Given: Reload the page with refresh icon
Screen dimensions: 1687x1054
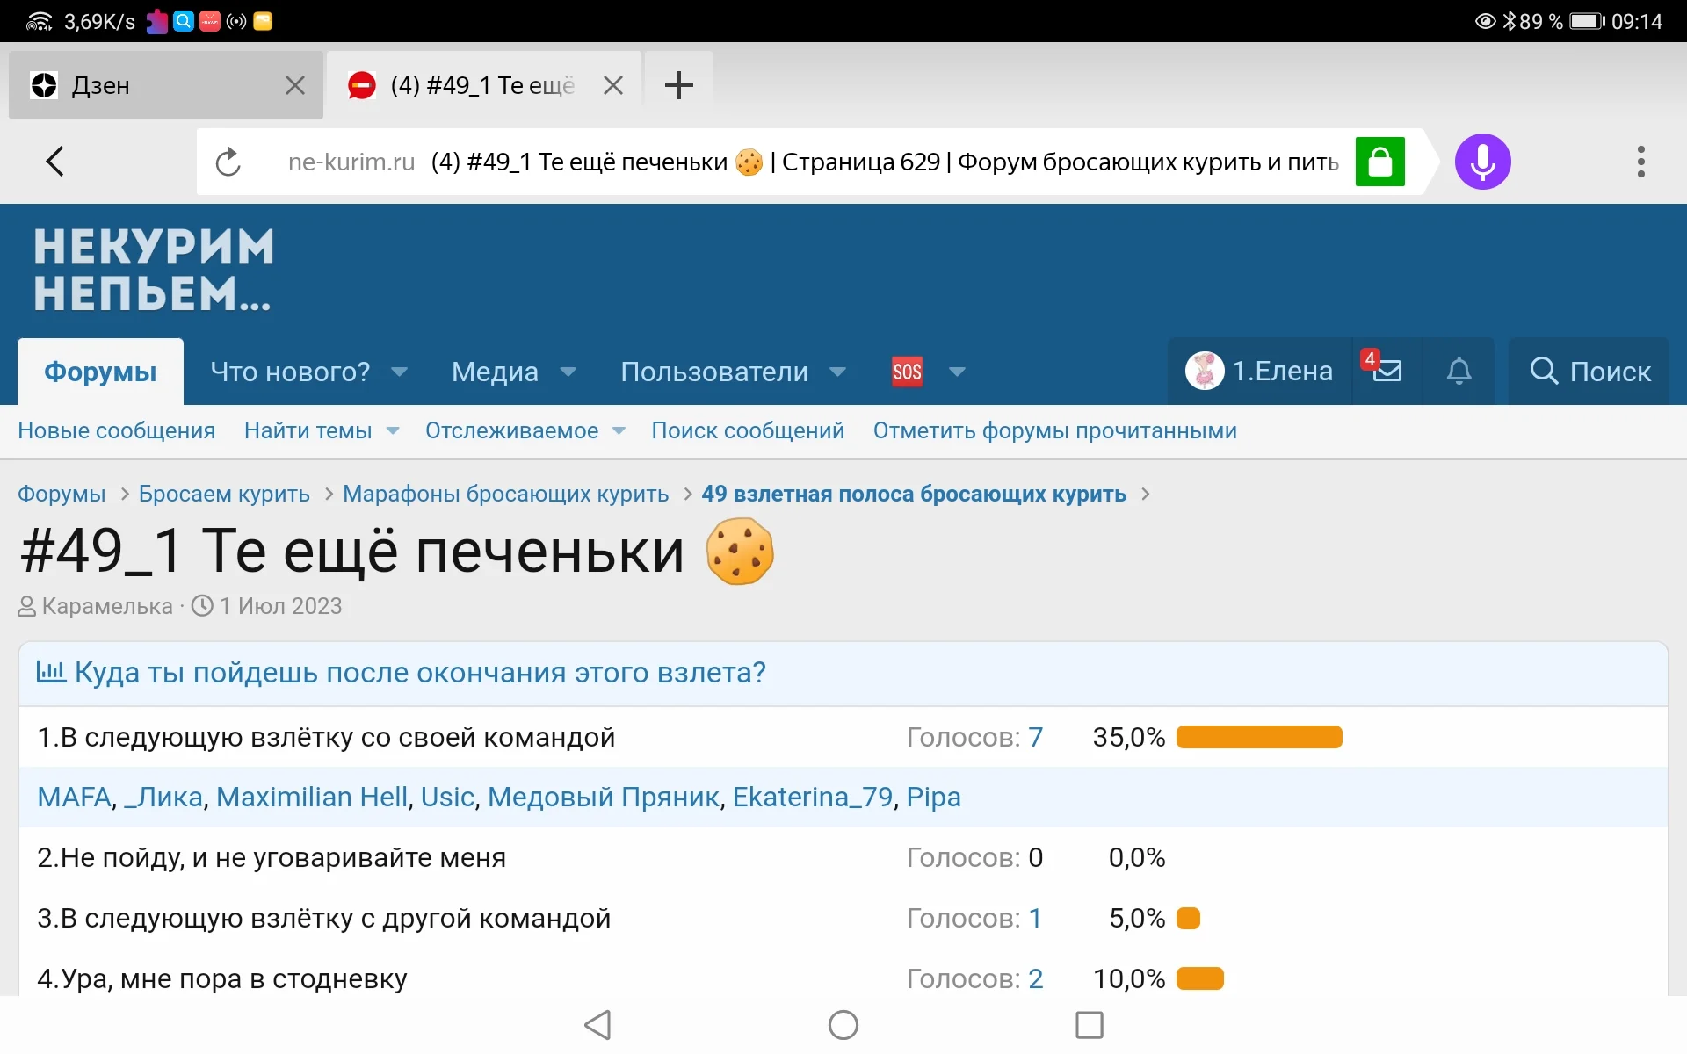Looking at the screenshot, I should [228, 162].
